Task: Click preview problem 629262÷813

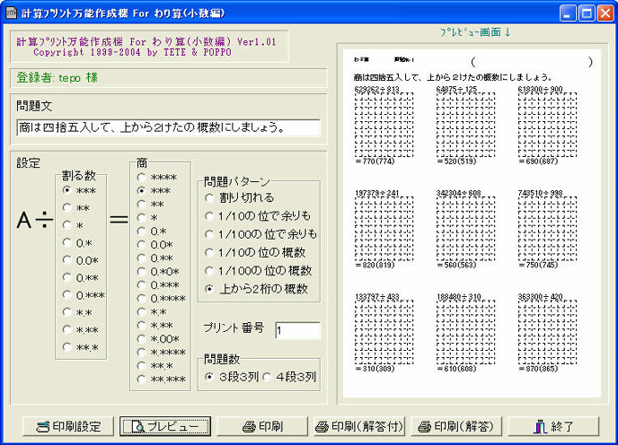Action: tap(377, 90)
